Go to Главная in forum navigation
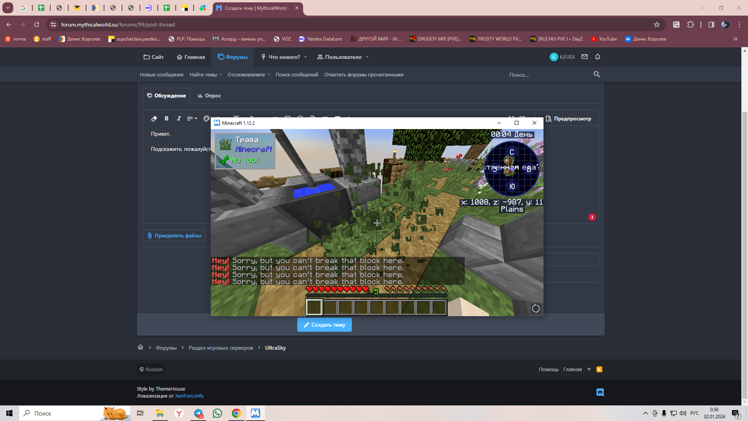748x421 pixels. [191, 57]
